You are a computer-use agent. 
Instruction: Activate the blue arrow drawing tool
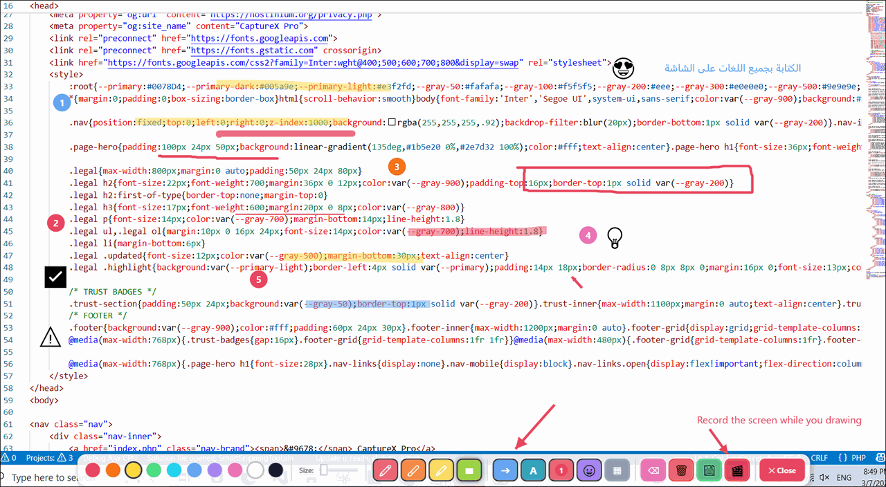[x=505, y=470]
